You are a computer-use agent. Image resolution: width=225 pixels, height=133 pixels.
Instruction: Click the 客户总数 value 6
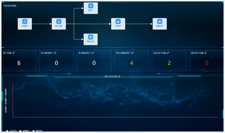pos(19,63)
